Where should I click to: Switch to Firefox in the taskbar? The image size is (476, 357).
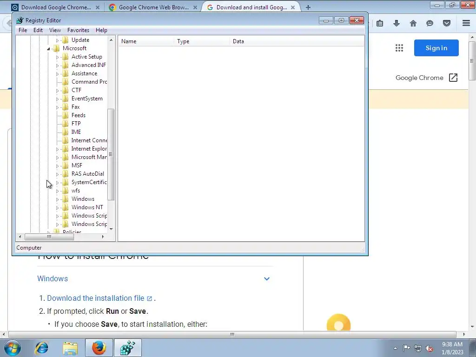(x=99, y=348)
